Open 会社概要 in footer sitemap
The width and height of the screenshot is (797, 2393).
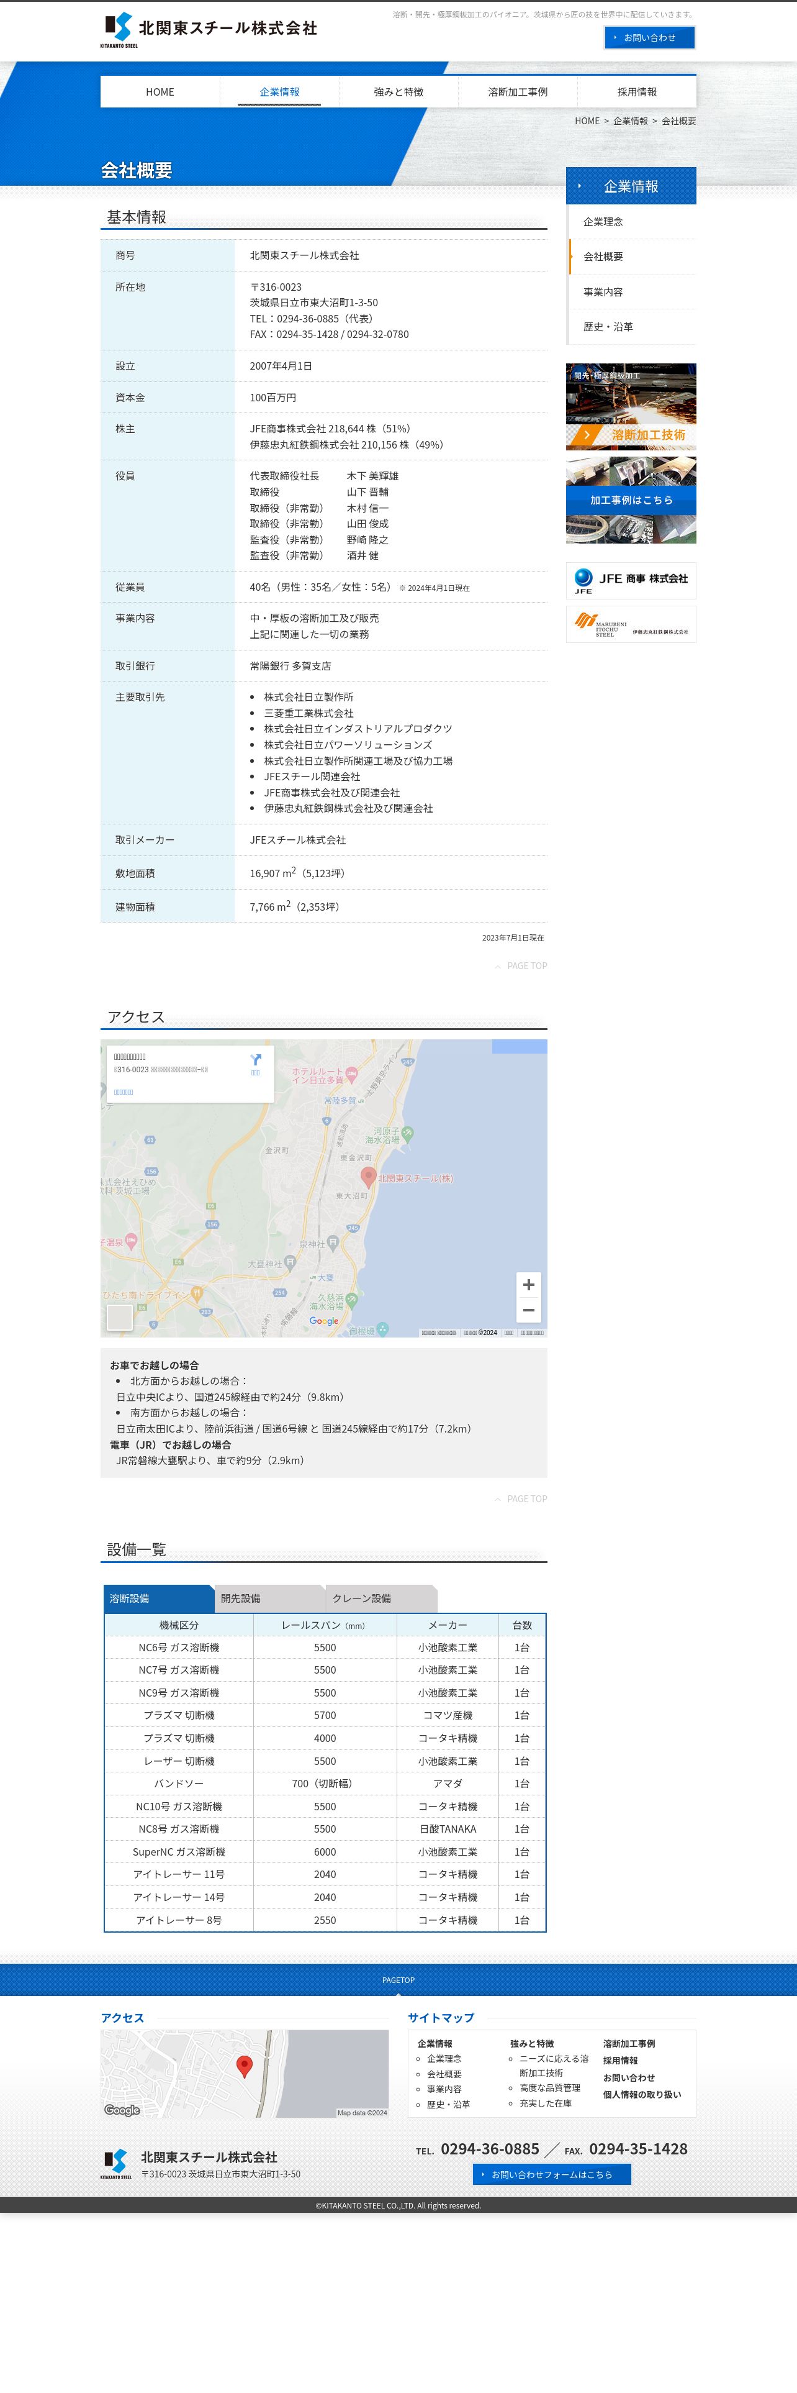[443, 2074]
